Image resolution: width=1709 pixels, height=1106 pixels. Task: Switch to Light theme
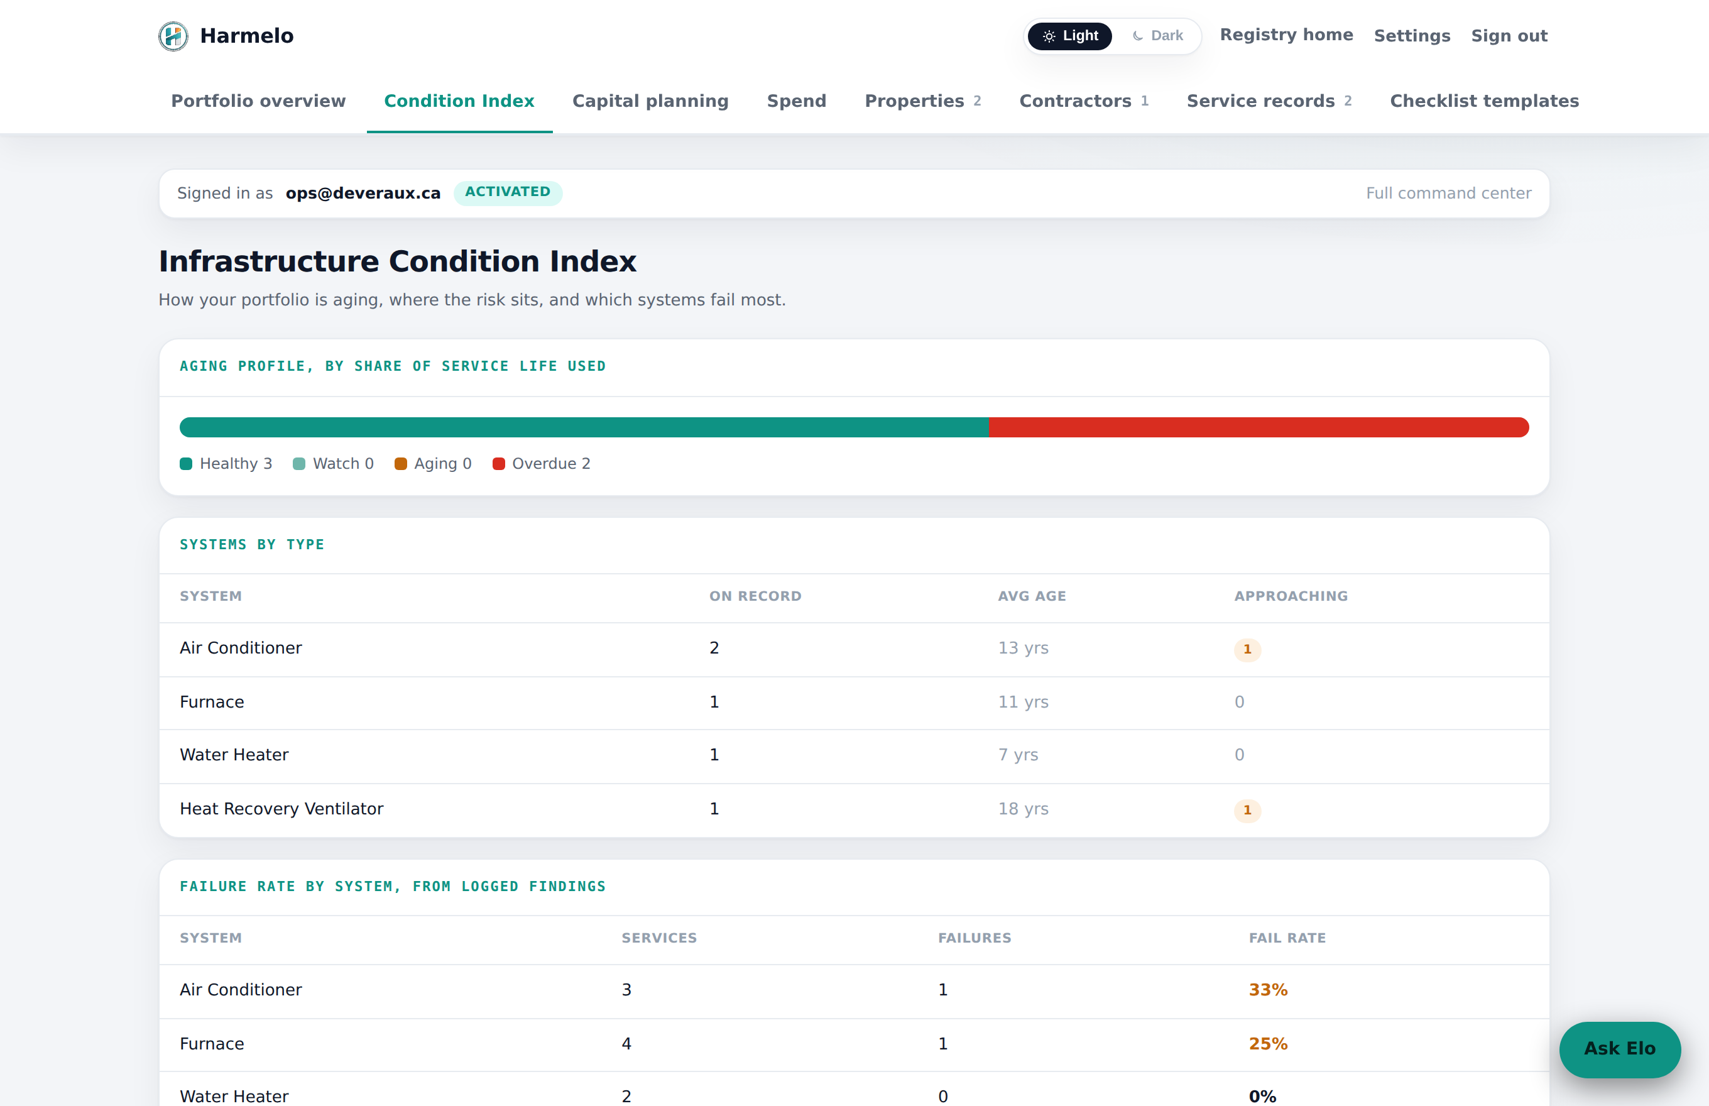(1070, 36)
